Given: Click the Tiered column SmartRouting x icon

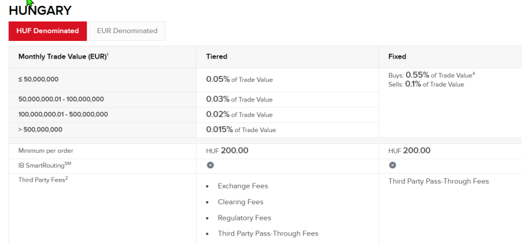Looking at the screenshot, I should [x=210, y=165].
